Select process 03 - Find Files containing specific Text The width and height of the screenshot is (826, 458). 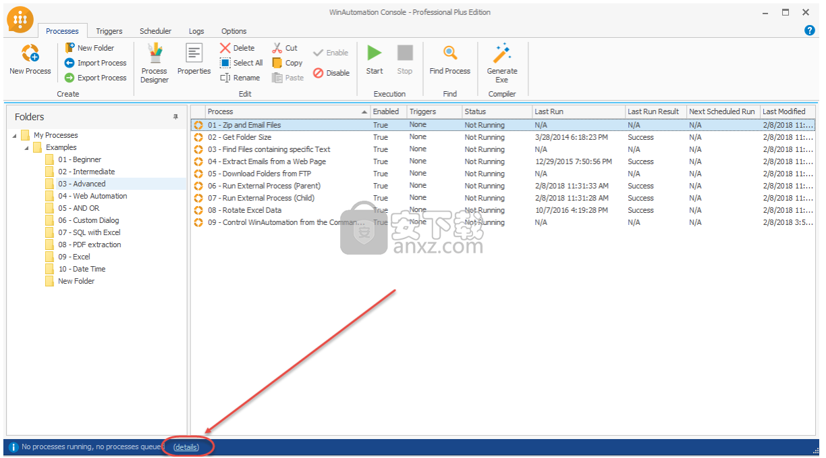point(503,149)
